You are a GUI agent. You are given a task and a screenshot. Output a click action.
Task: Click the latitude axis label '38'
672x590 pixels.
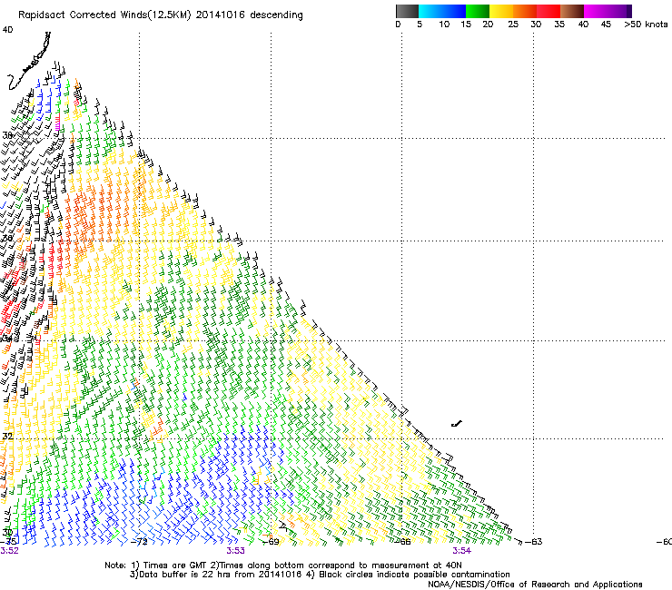coord(7,135)
